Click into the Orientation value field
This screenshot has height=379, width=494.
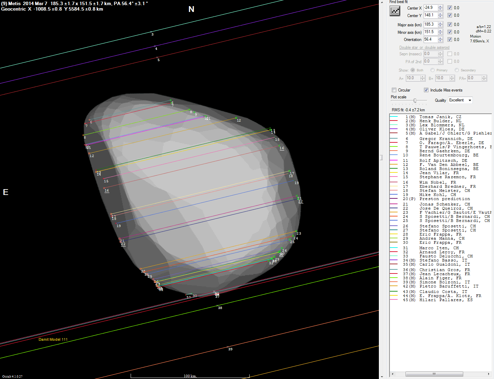430,40
